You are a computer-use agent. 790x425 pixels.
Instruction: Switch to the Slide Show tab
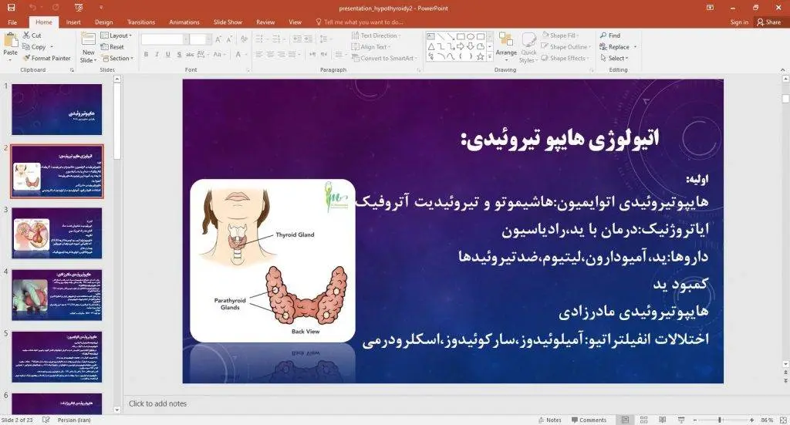[x=228, y=22]
